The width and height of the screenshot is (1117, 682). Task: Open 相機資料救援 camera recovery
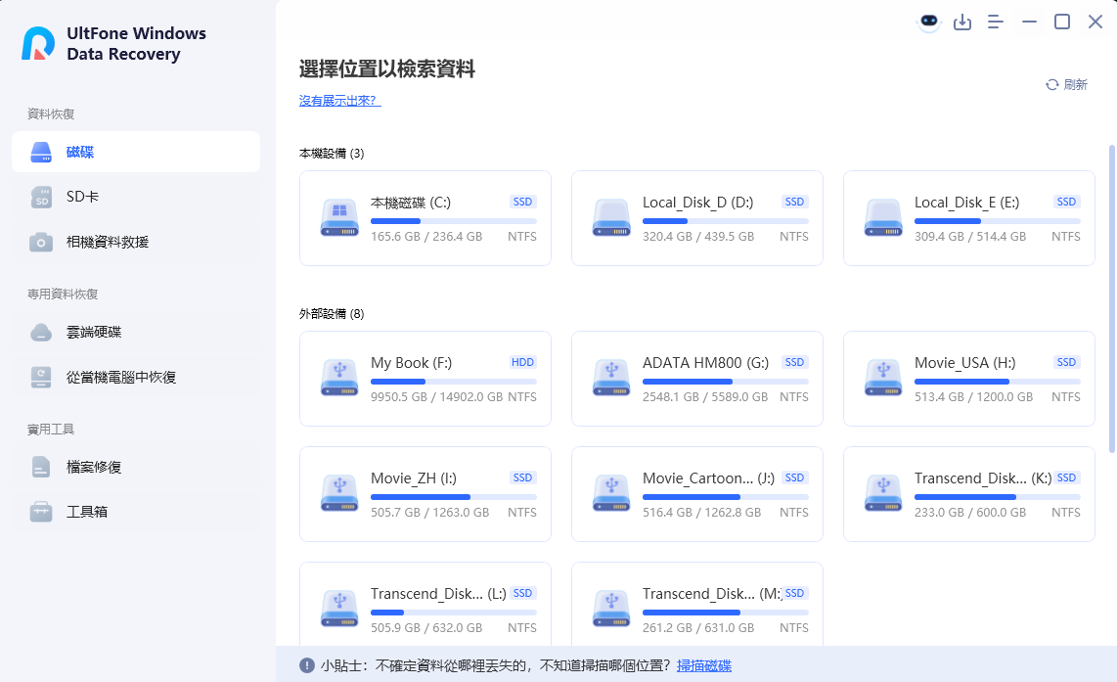coord(136,242)
